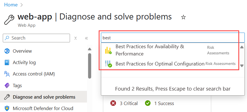Image resolution: width=247 pixels, height=112 pixels.
Task: Click the Optimal Configuration sliders icon
Action: (x=108, y=64)
